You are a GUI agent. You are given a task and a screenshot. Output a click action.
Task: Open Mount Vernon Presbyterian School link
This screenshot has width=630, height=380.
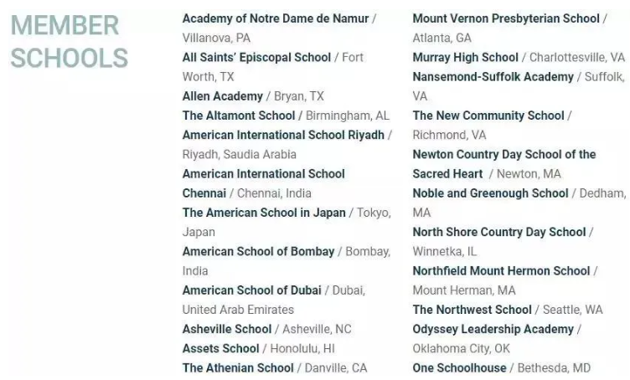[x=506, y=18]
